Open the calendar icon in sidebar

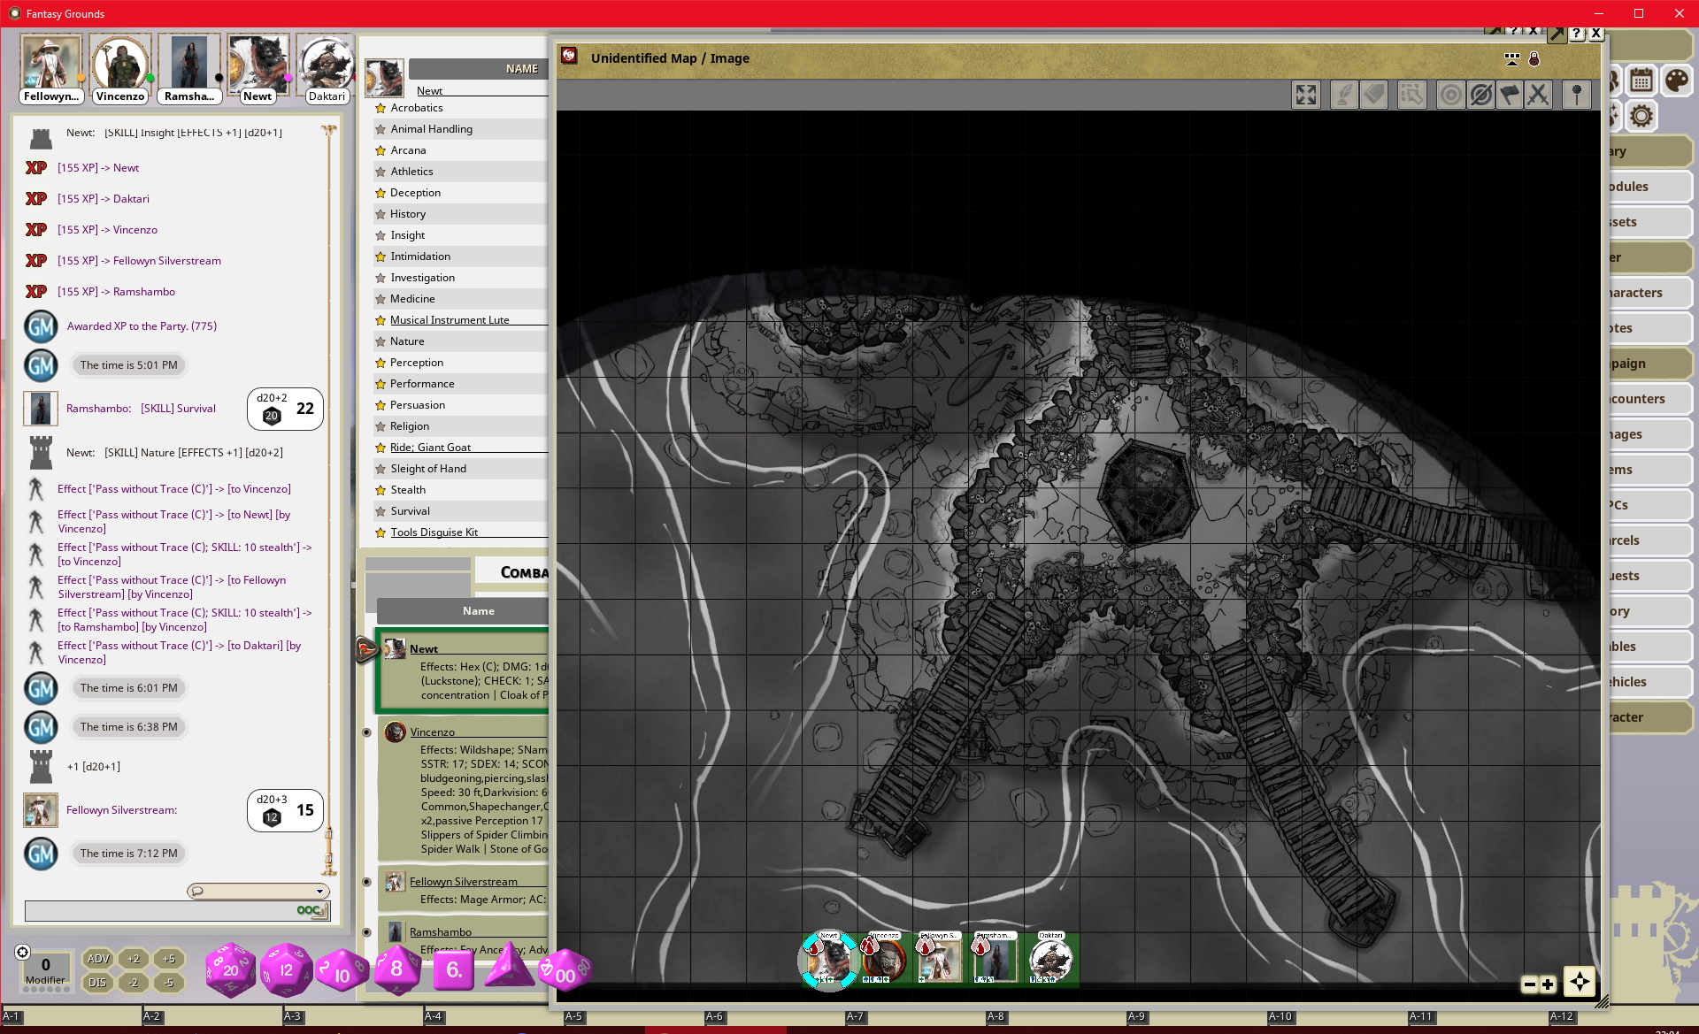[1641, 80]
